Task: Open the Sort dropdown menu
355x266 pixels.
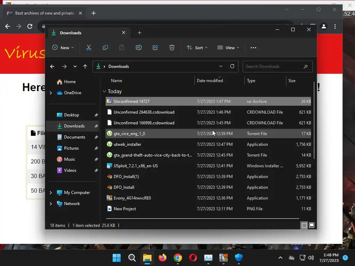Action: [x=197, y=48]
